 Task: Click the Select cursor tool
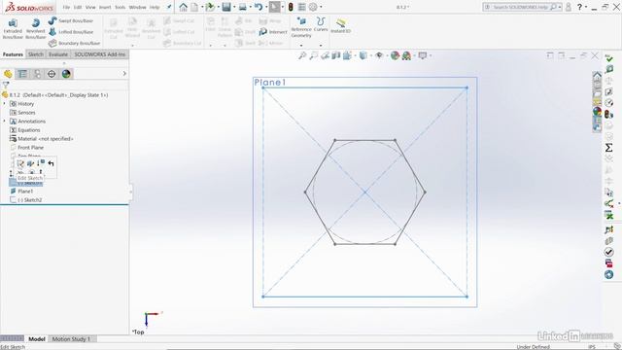coord(274,7)
